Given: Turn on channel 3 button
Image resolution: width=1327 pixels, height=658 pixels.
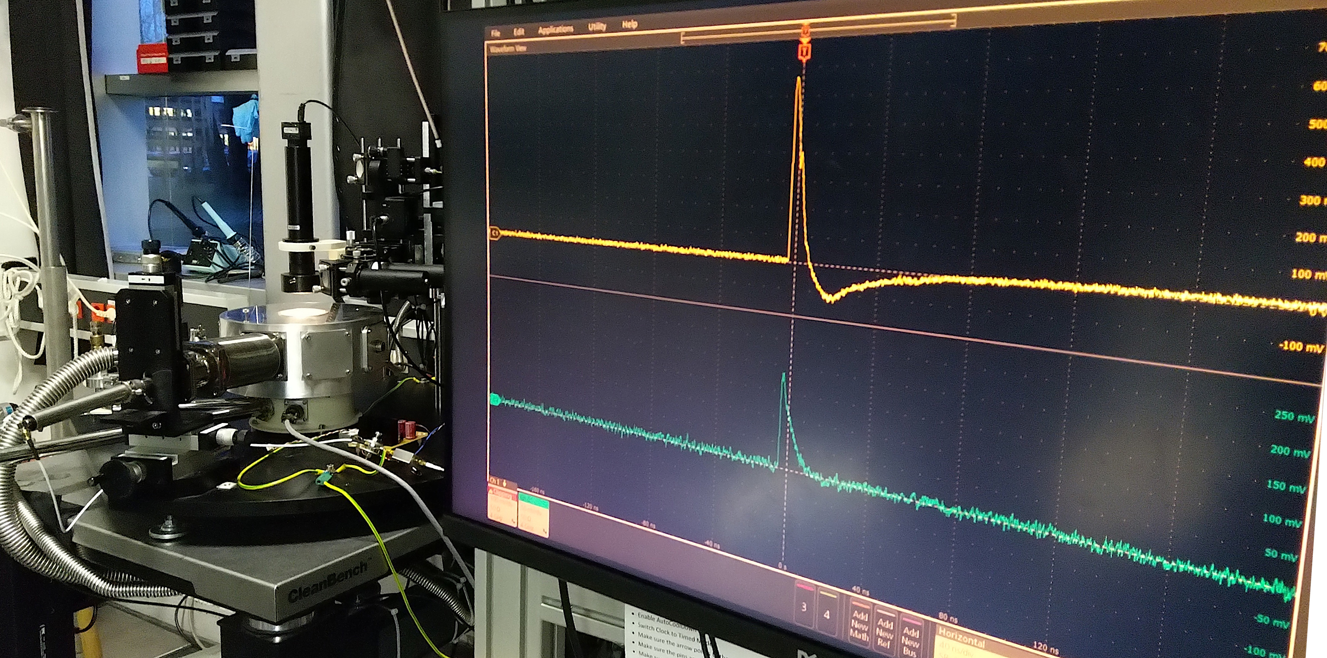Looking at the screenshot, I should click(804, 604).
